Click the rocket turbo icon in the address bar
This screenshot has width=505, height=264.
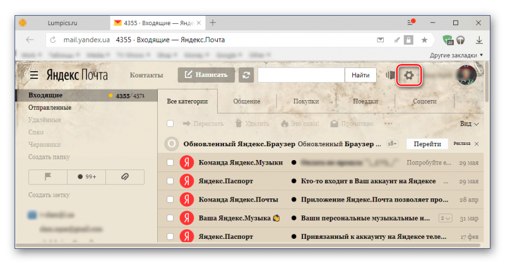(x=397, y=40)
